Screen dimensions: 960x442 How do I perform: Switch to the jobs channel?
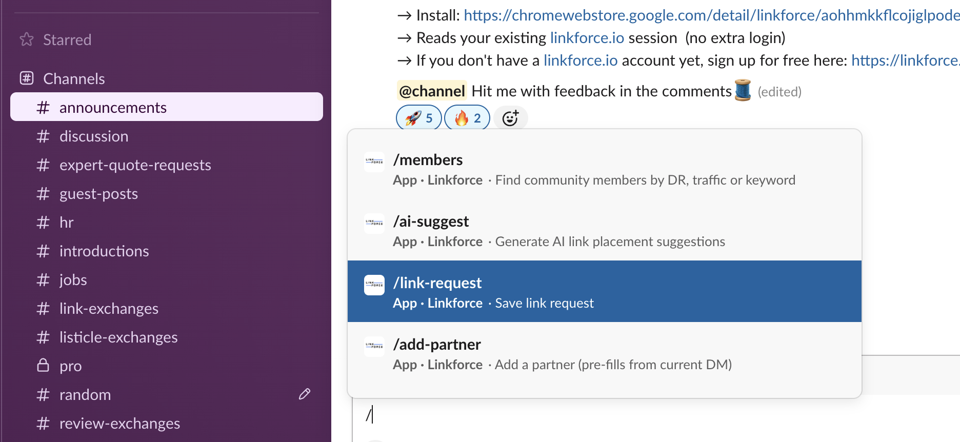click(167, 280)
